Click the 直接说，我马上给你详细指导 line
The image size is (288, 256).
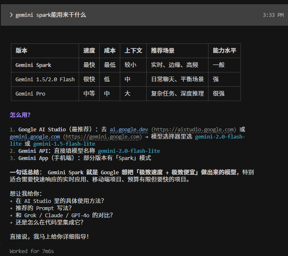(x=50, y=237)
